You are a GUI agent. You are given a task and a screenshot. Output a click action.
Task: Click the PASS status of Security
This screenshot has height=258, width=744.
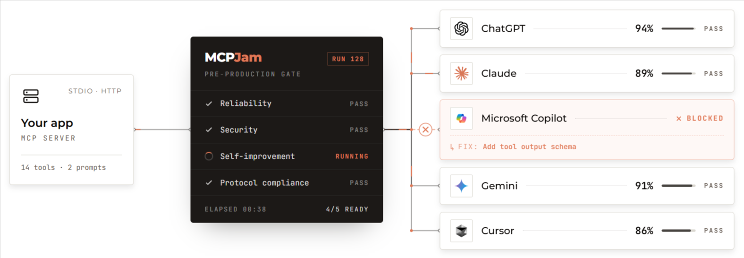[x=359, y=130]
